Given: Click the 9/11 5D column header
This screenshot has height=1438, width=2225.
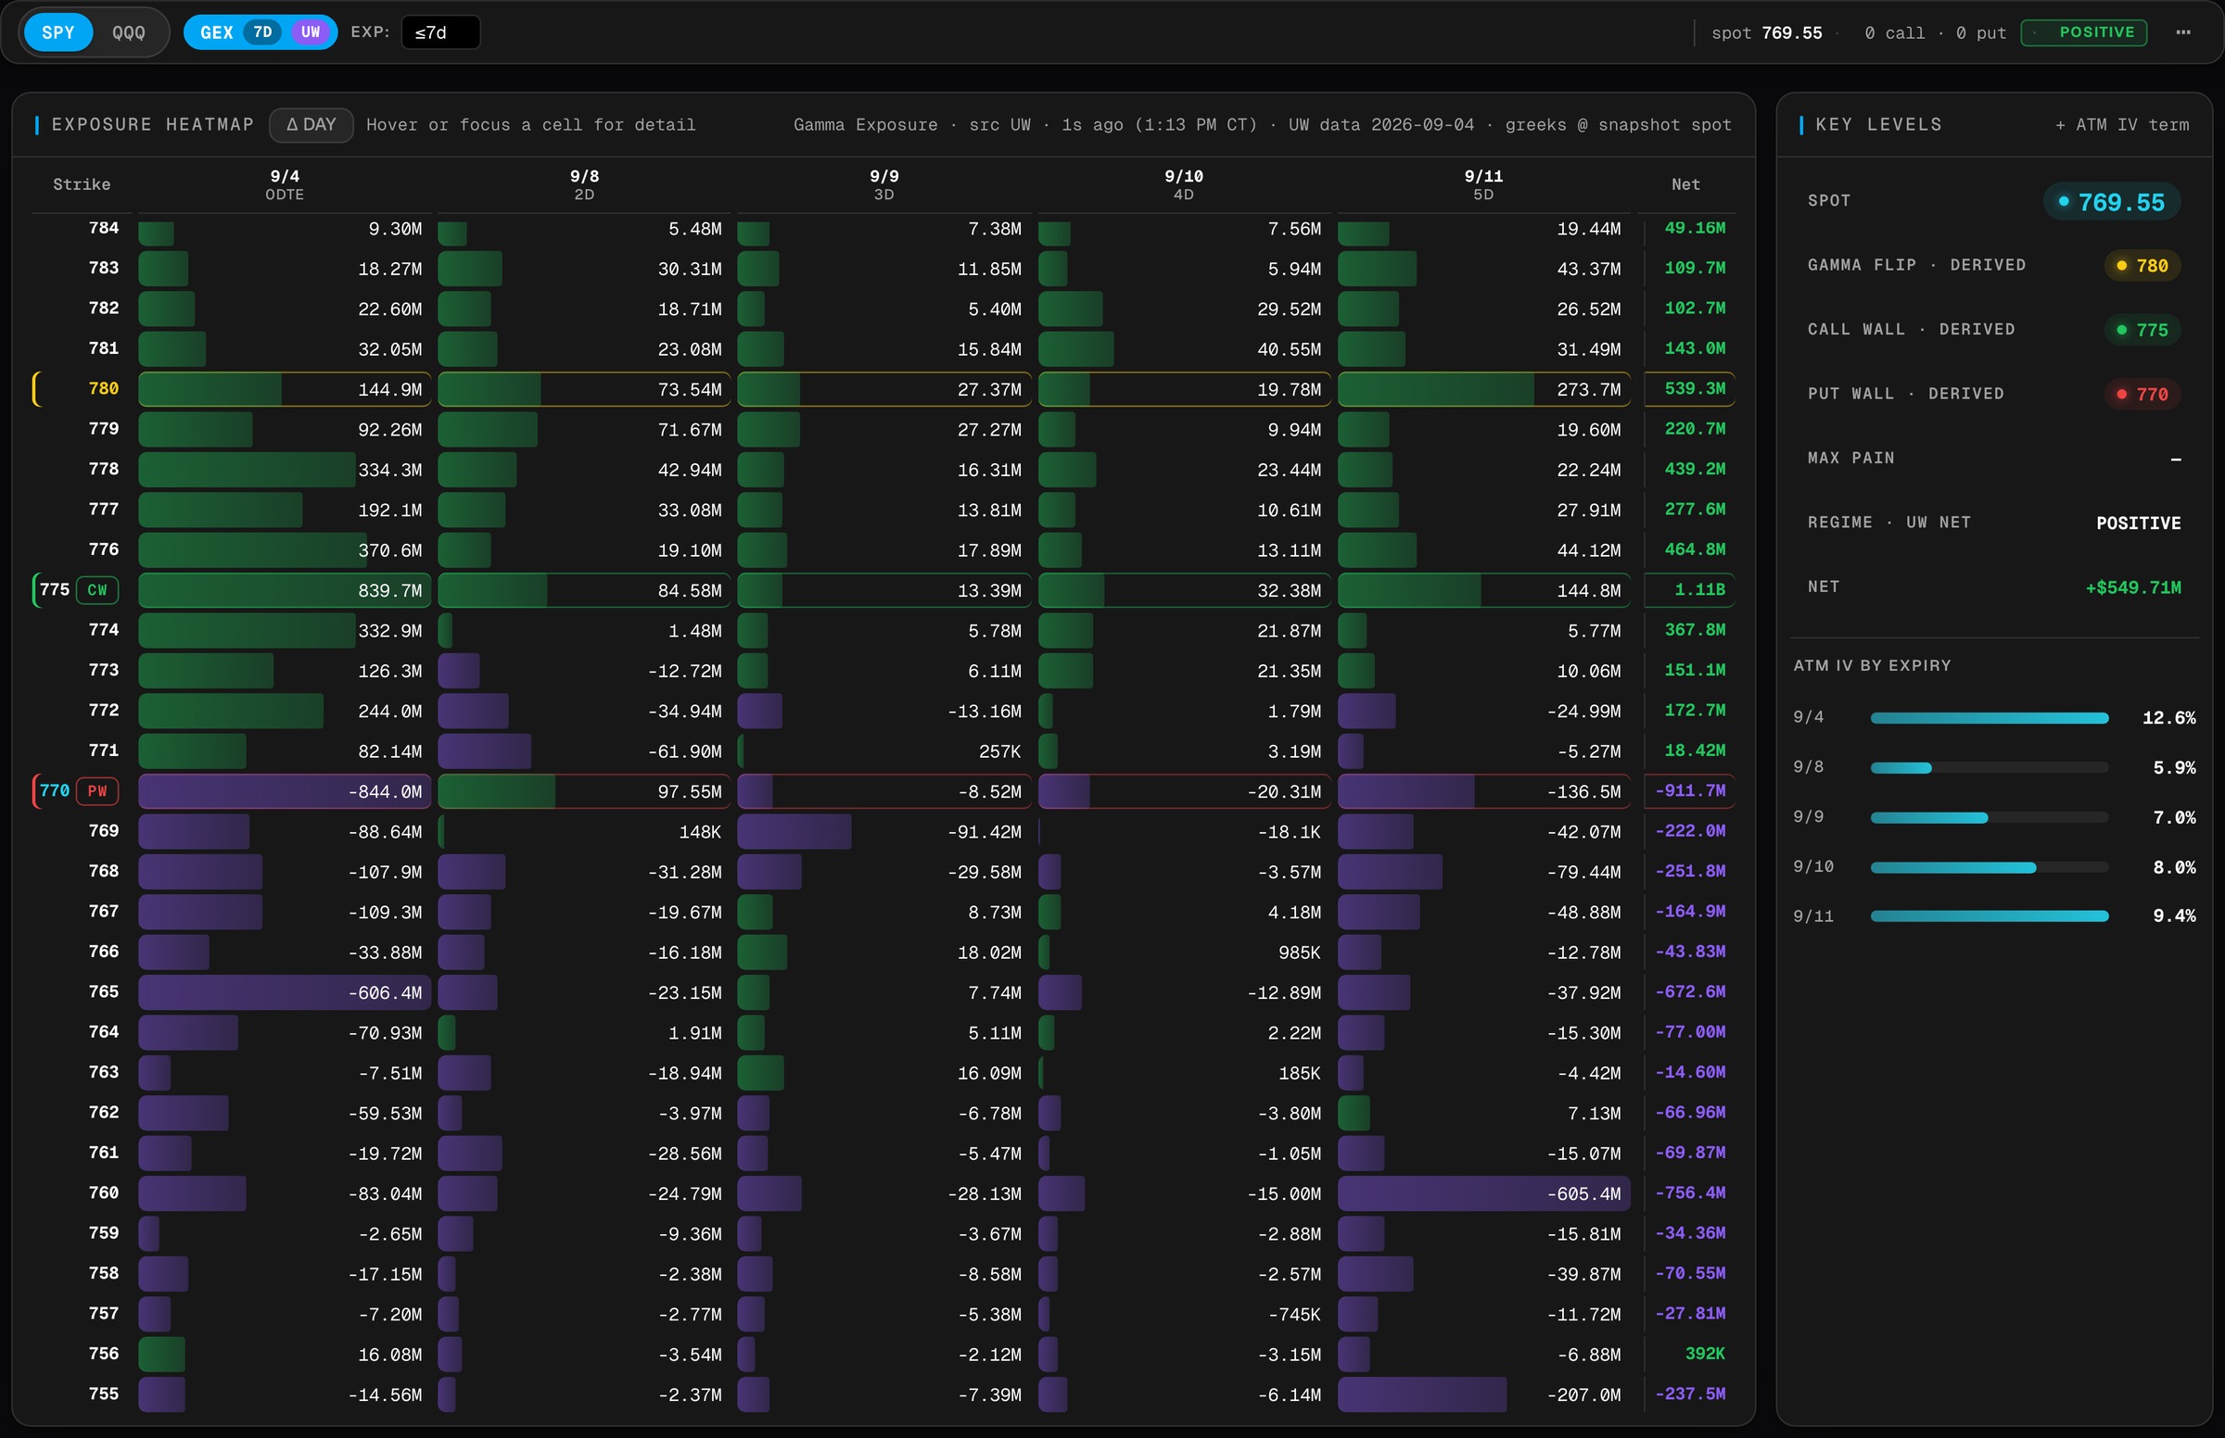Looking at the screenshot, I should click(x=1483, y=185).
